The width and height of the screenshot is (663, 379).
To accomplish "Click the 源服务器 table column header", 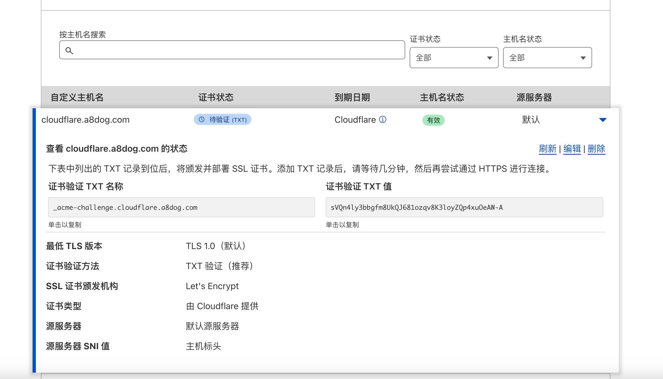I will tap(534, 97).
